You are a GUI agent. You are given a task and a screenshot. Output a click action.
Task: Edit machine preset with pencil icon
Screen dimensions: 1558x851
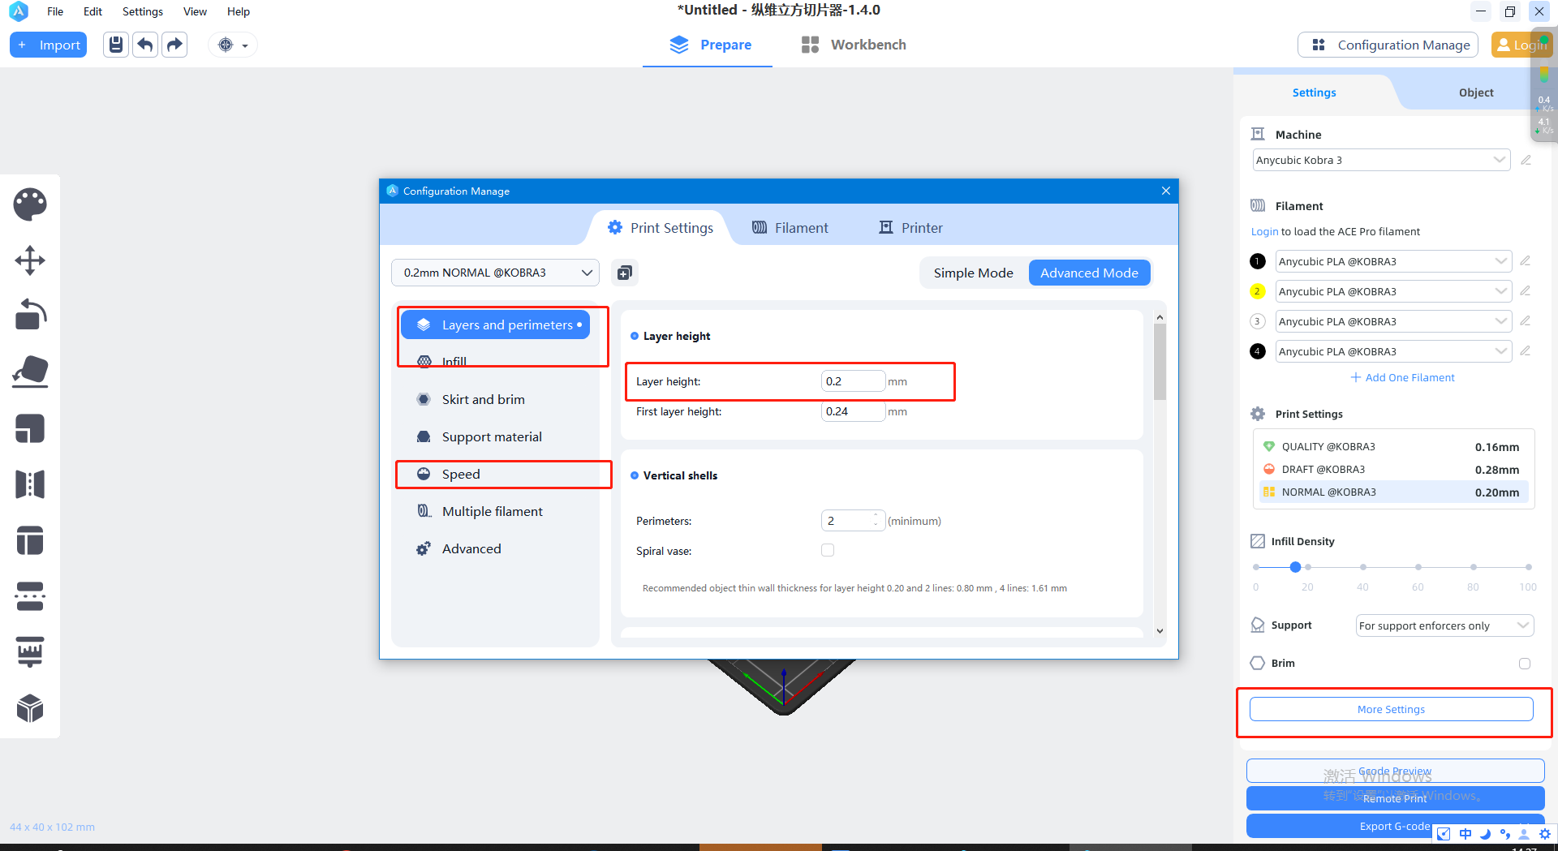click(1526, 161)
